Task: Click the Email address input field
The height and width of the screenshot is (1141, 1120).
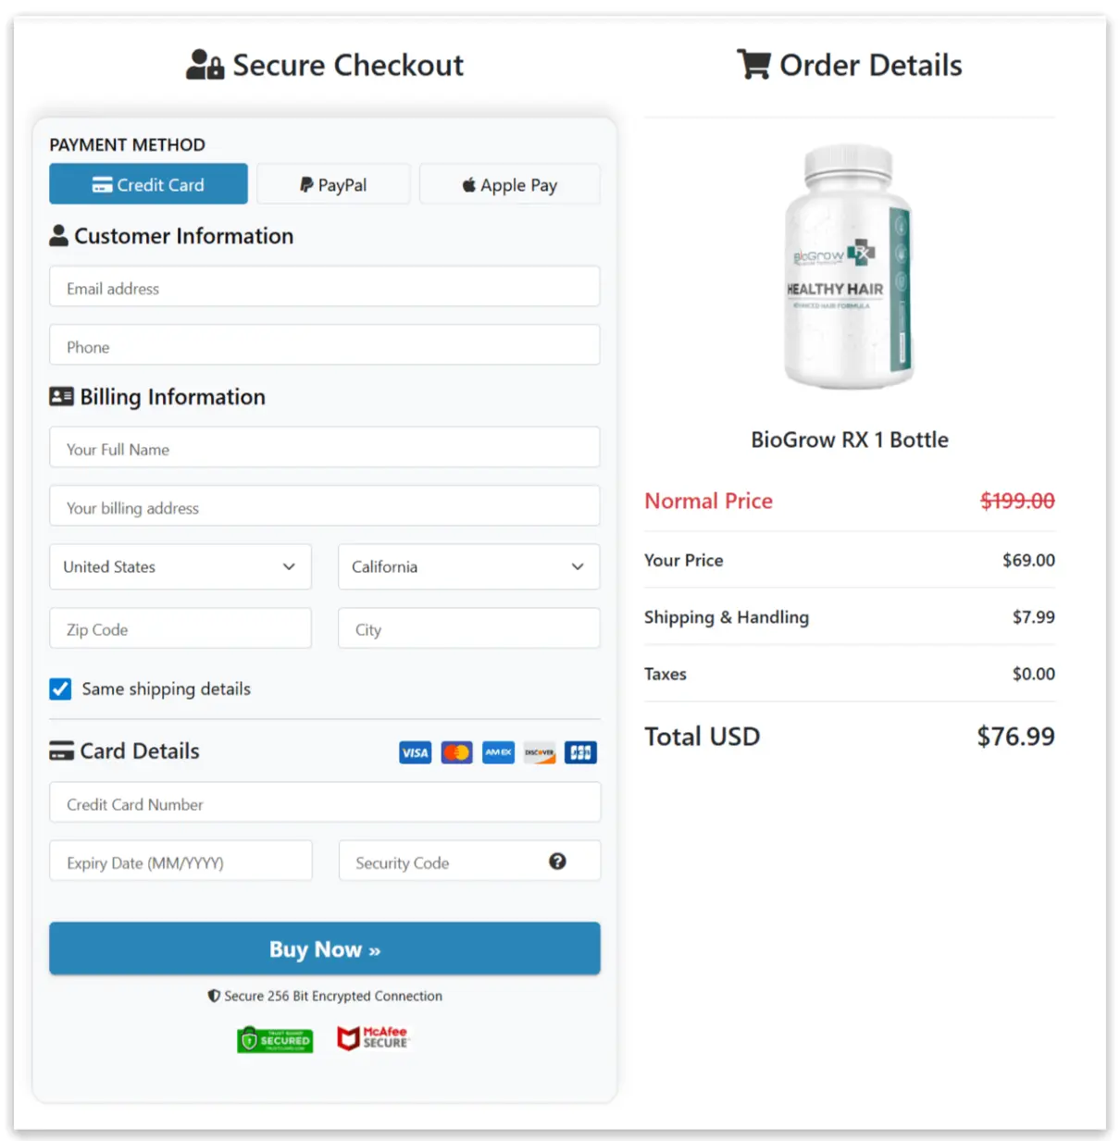Action: [x=324, y=287]
